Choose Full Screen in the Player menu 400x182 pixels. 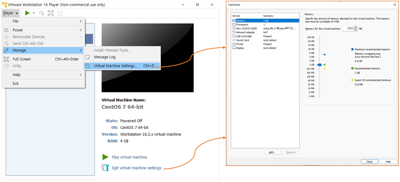point(44,59)
